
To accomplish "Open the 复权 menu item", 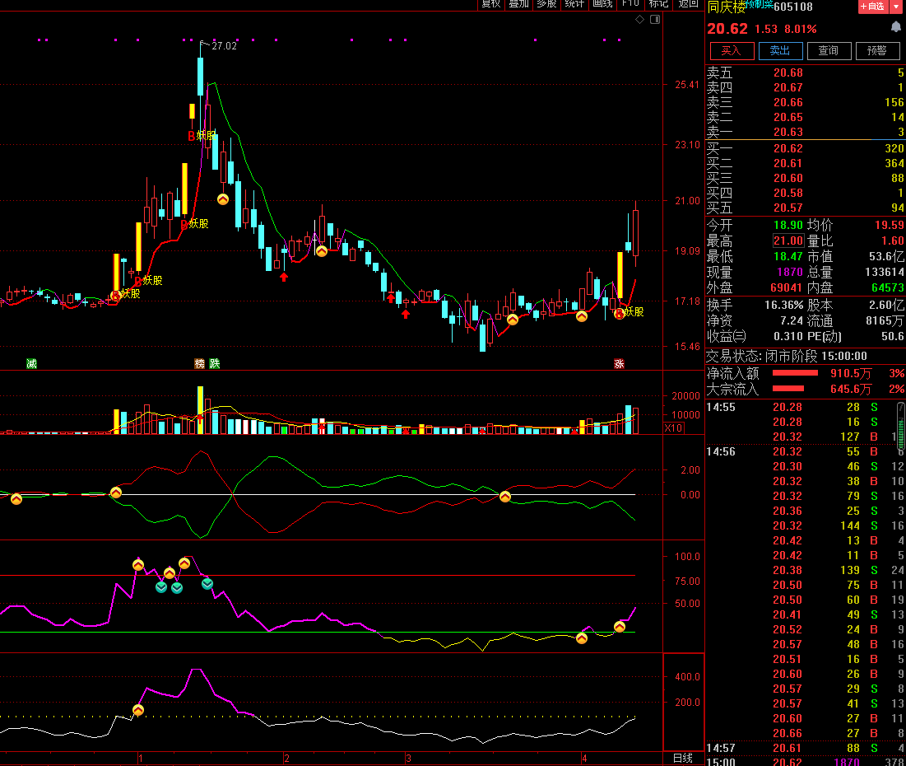I will (491, 4).
